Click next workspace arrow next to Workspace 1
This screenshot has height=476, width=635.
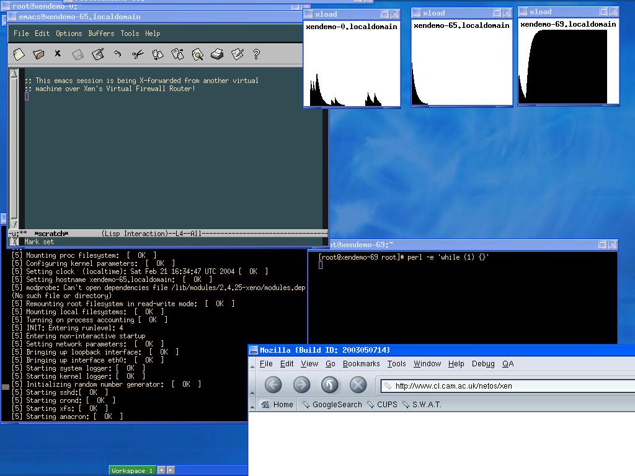[x=171, y=470]
